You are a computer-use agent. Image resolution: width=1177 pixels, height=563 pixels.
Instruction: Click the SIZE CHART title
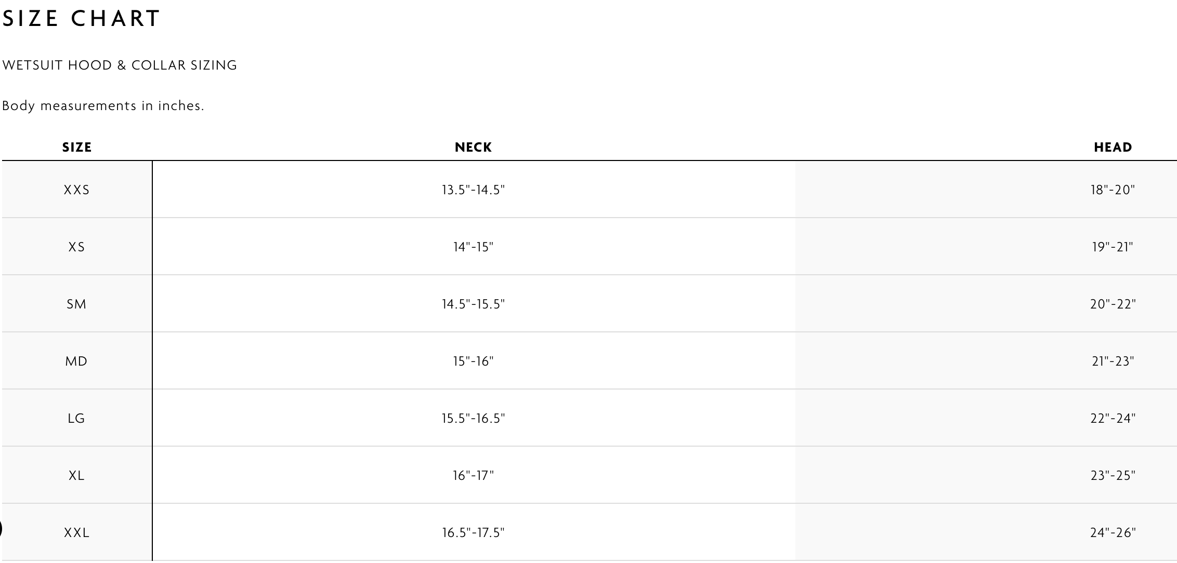[81, 19]
